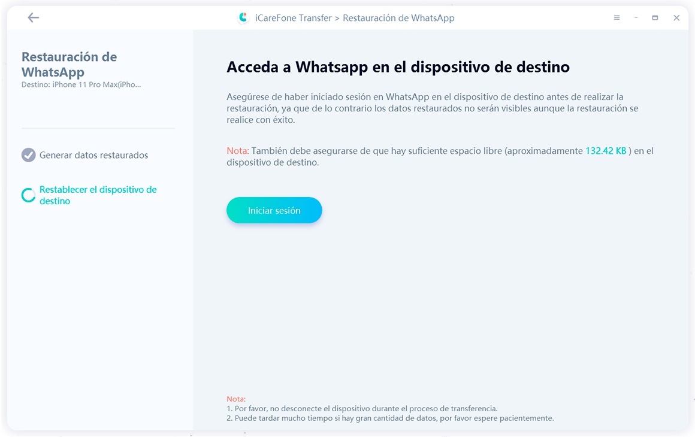This screenshot has width=695, height=437.
Task: Click the Restauración de WhatsApp sidebar heading
Action: point(69,64)
